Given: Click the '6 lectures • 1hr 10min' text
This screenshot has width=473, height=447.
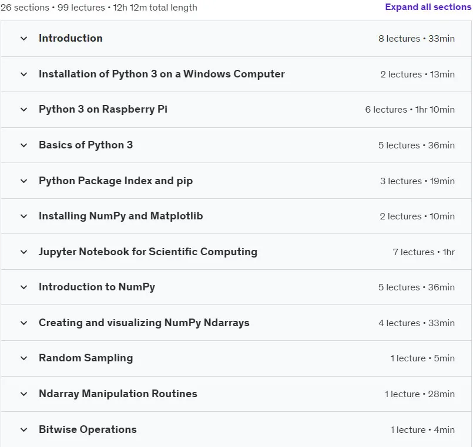Looking at the screenshot, I should pos(410,110).
